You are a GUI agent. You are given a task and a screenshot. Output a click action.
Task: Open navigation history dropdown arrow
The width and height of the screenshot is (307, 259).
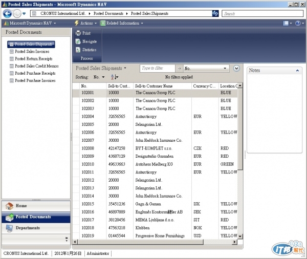[x=24, y=13]
